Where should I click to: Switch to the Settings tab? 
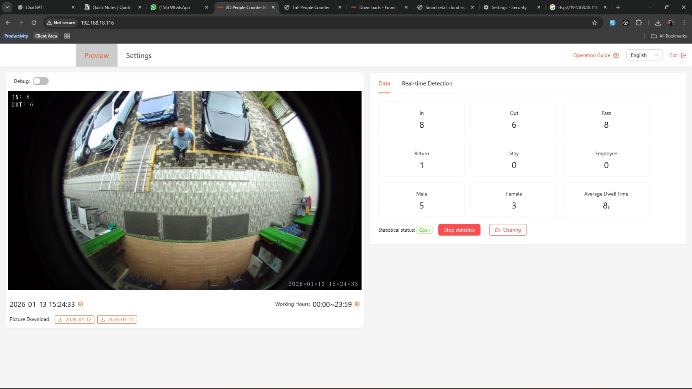pyautogui.click(x=139, y=55)
